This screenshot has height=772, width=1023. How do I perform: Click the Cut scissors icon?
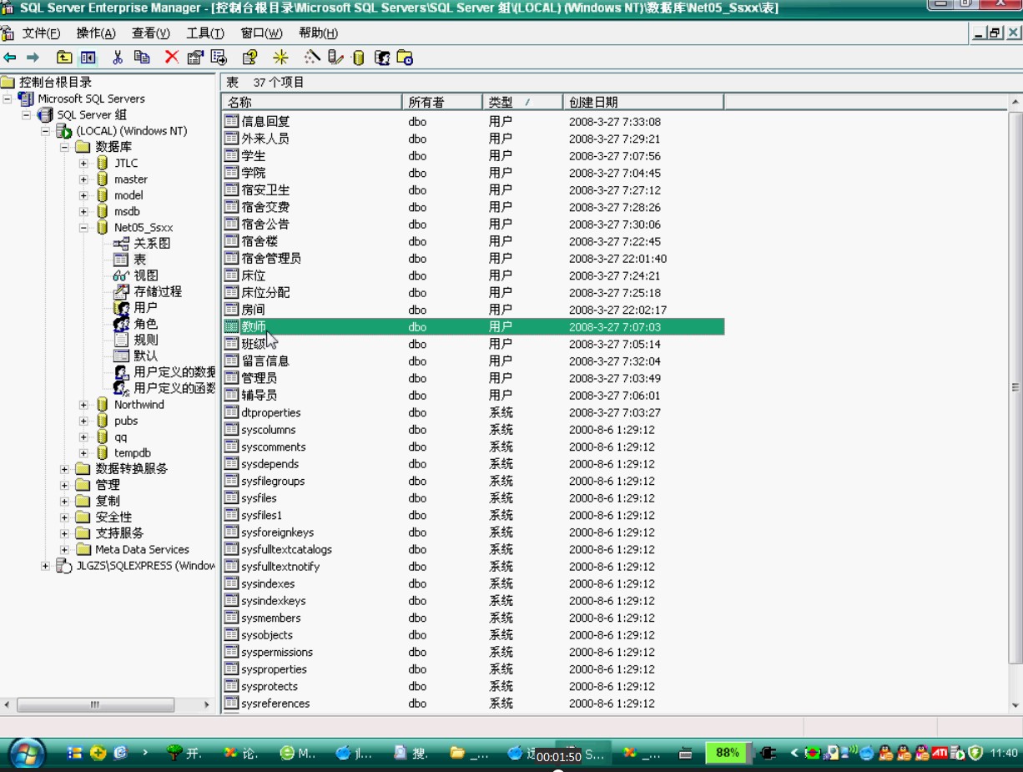click(x=118, y=58)
